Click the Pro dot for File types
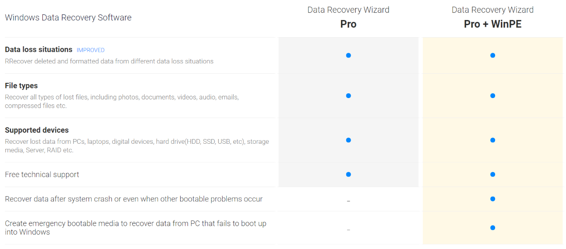Image resolution: width=566 pixels, height=249 pixels. [x=348, y=96]
